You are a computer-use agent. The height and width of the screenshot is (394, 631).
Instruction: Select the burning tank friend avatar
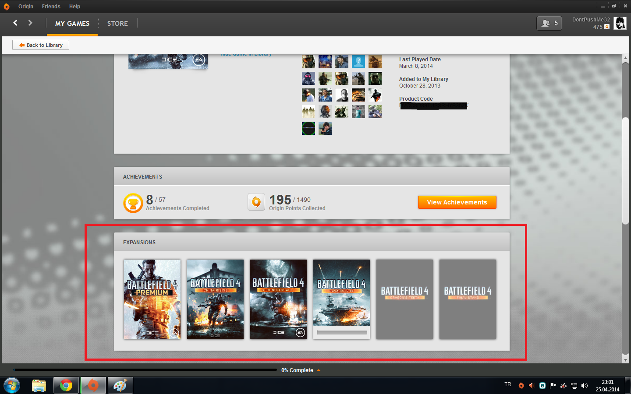358,95
